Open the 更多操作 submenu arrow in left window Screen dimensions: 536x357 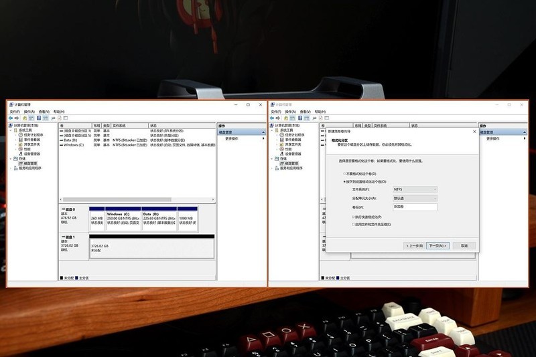[263, 138]
